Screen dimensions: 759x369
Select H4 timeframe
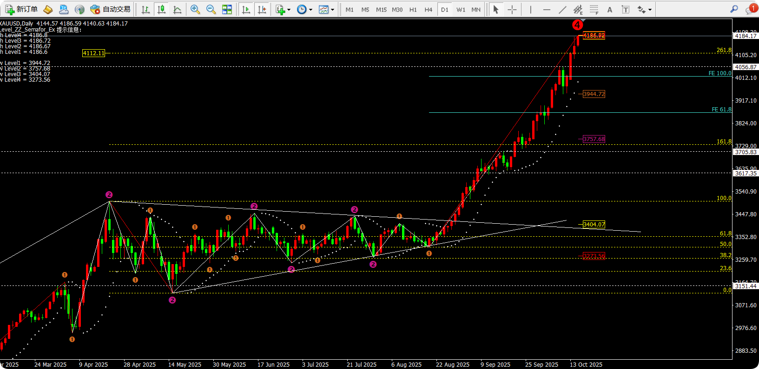[x=428, y=9]
